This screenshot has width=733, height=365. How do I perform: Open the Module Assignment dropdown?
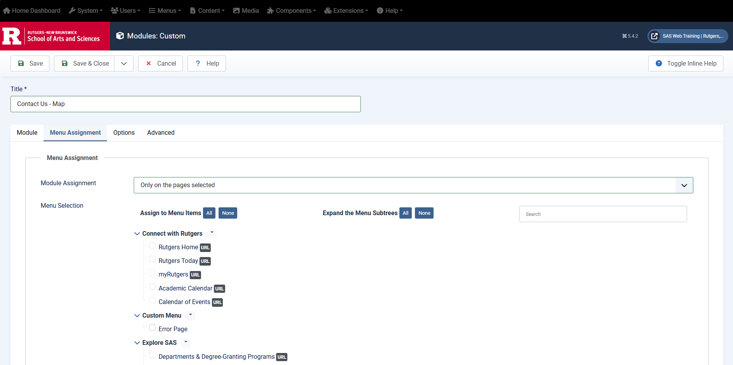coord(413,185)
